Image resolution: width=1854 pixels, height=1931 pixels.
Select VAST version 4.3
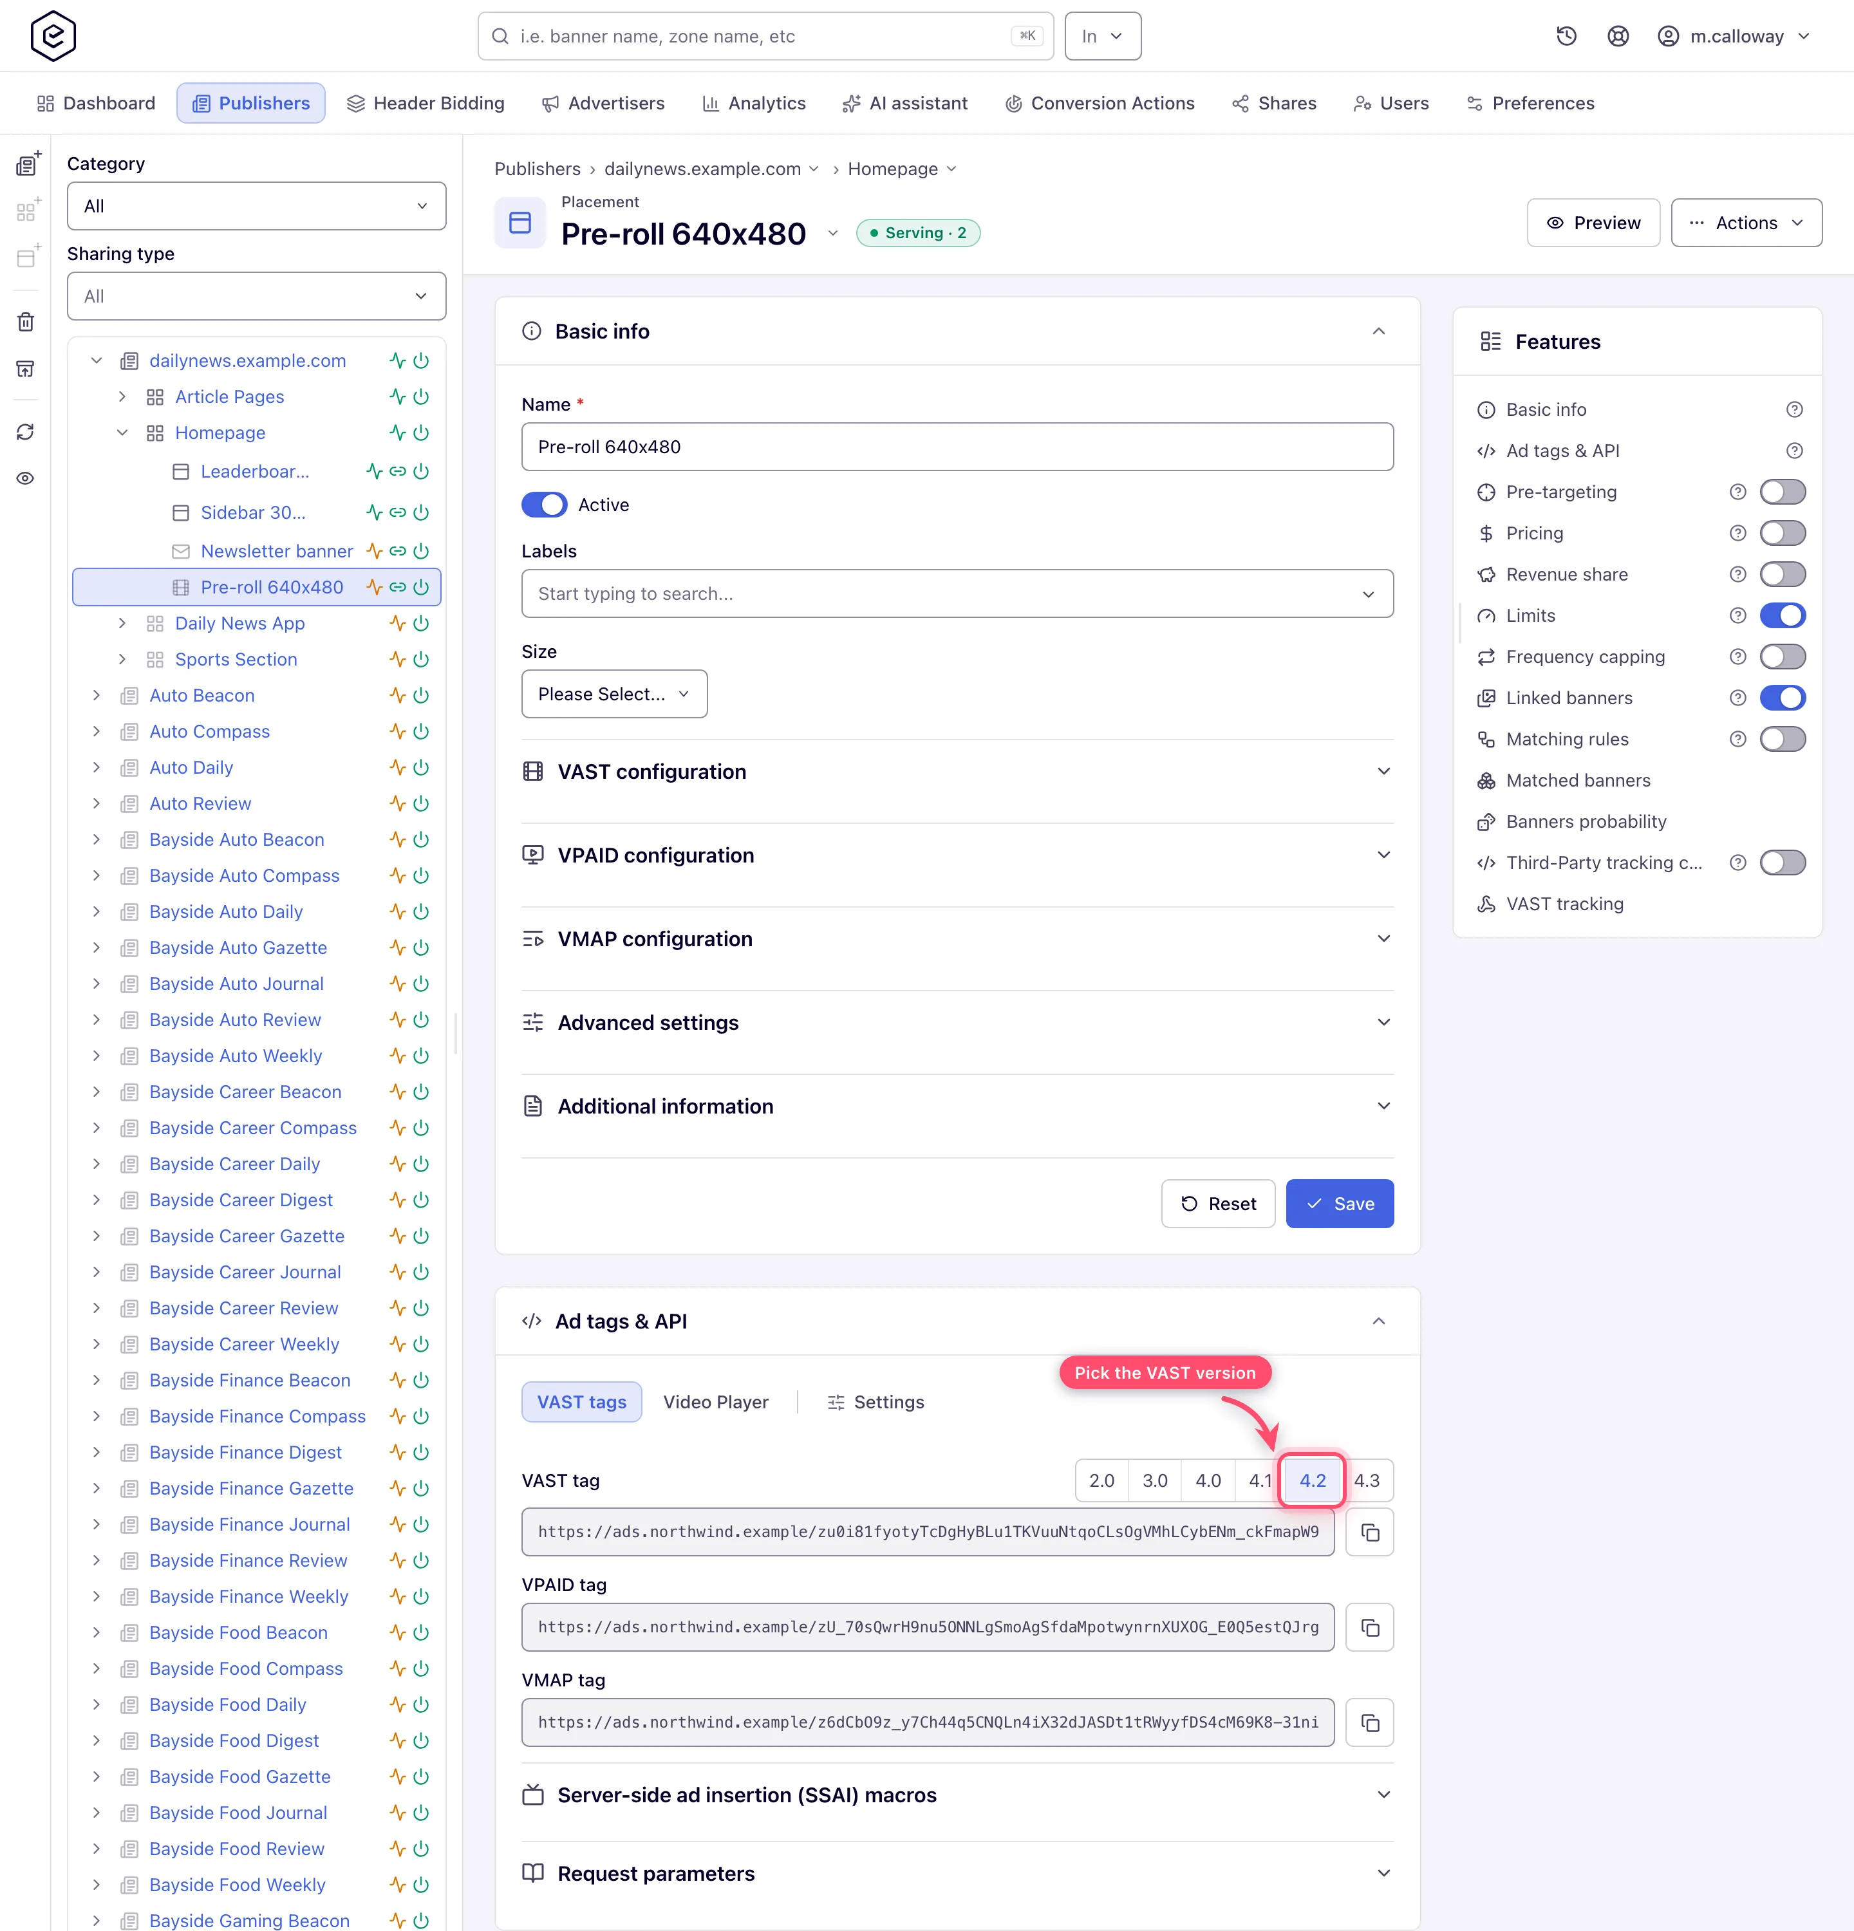pos(1367,1481)
